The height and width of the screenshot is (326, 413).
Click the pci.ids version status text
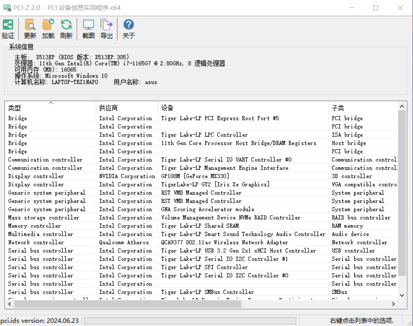pos(40,321)
